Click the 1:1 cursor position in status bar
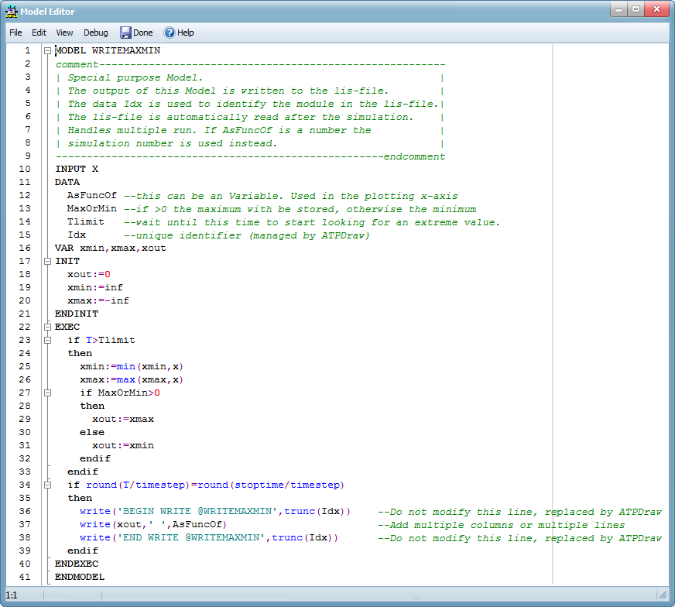This screenshot has width=675, height=607. point(12,595)
